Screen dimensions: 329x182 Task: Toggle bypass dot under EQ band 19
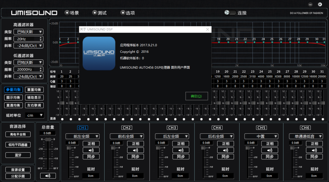(x=218, y=119)
